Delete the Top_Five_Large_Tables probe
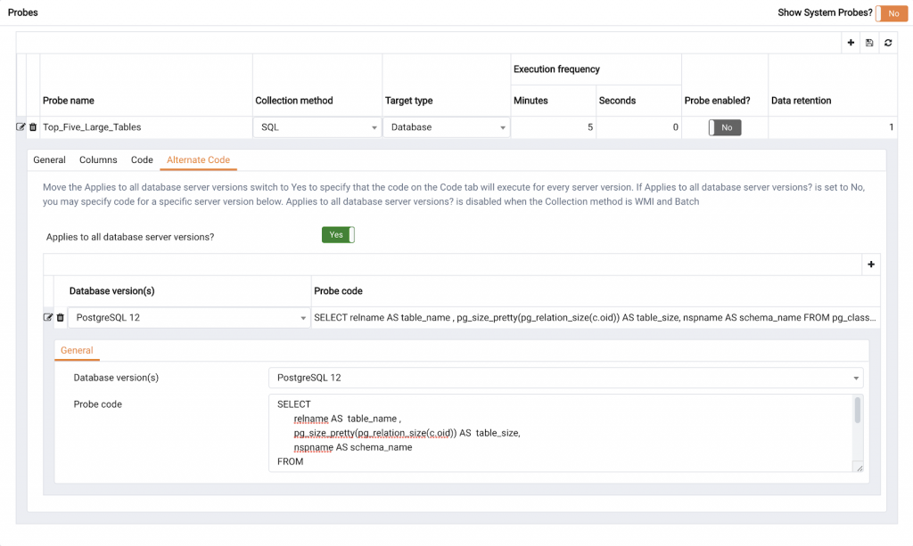This screenshot has width=913, height=546. tap(33, 127)
